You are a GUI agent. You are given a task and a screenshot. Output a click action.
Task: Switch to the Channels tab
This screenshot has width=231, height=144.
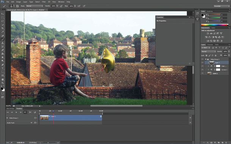point(210,45)
